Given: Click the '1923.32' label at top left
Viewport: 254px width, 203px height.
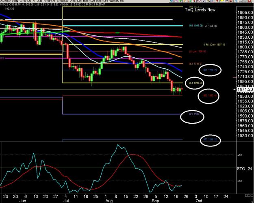Looking at the screenshot, I should 9,9.
